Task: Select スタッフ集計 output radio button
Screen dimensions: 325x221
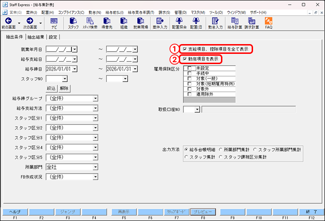Action: (x=186, y=157)
